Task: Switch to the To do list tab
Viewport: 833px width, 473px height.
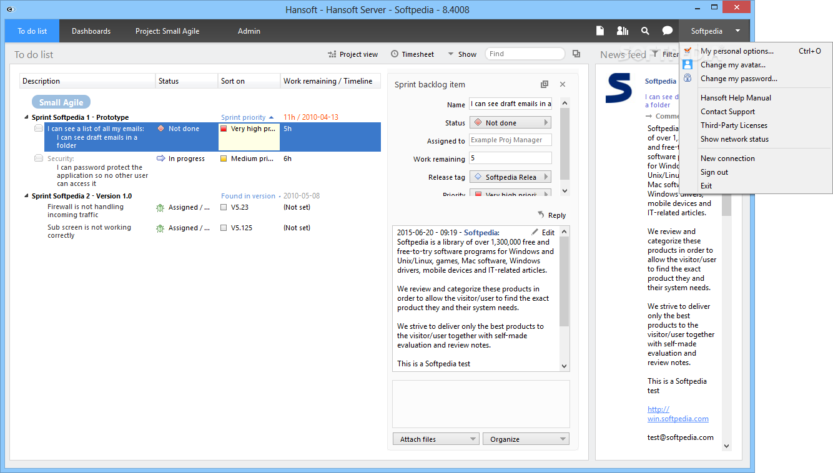Action: [32, 31]
